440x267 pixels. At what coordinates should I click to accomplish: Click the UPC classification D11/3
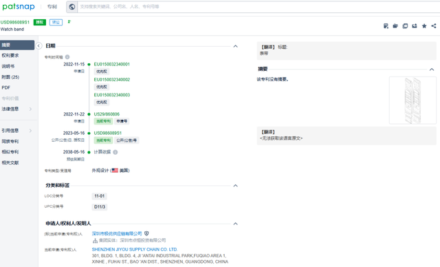(100, 207)
